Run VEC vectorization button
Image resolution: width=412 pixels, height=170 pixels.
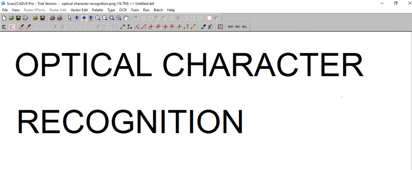[237, 27]
